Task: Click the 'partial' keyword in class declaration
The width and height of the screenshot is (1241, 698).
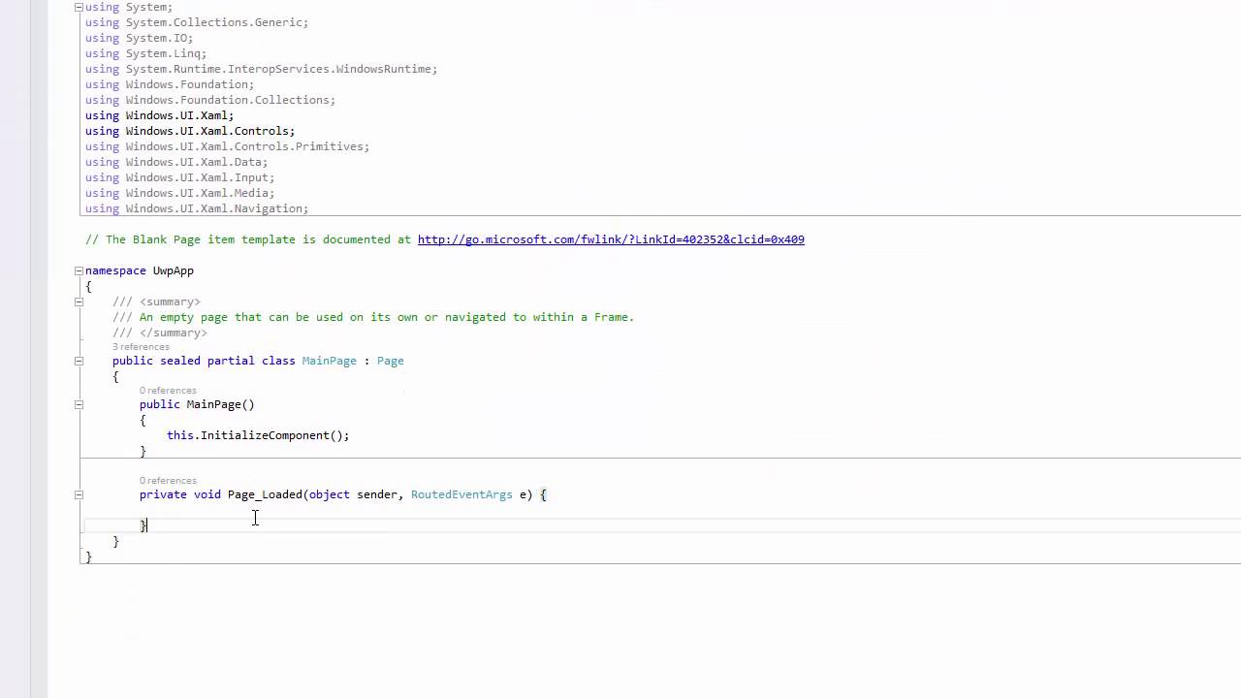Action: (231, 361)
